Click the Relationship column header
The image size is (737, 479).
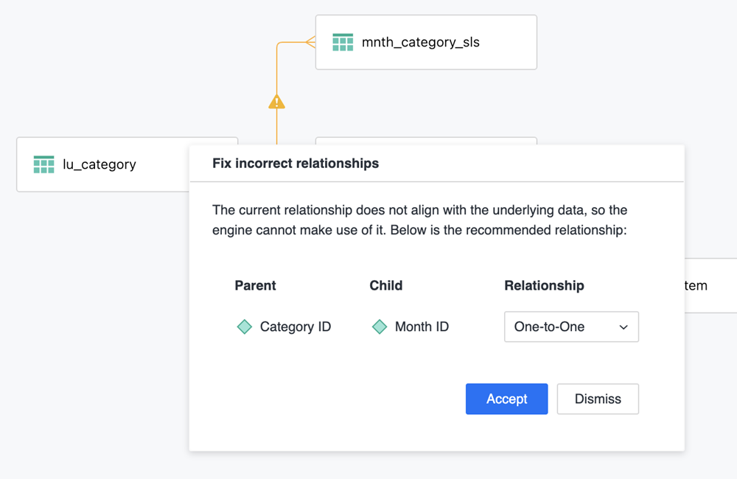click(544, 285)
